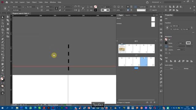196x110 pixels.
Task: Flip horizontal in control bar
Action: coord(75,10)
